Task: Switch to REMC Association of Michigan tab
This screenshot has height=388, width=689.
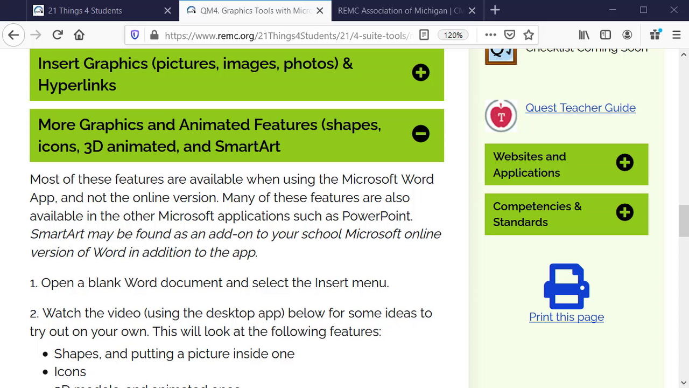Action: (400, 11)
